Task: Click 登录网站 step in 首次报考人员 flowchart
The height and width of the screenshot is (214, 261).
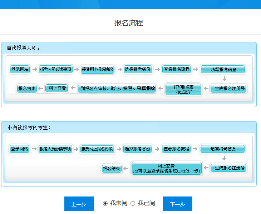Action: pos(20,69)
